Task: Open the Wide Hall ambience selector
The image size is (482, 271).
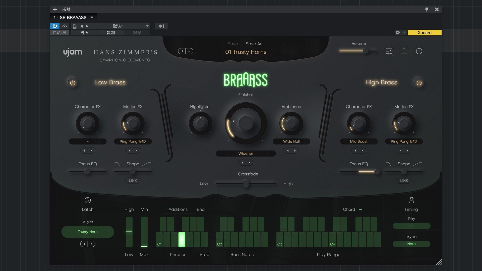Action: pos(291,142)
